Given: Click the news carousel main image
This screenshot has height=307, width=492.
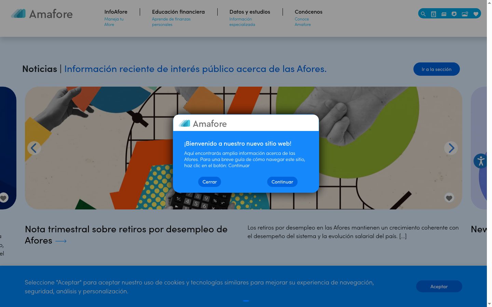Looking at the screenshot, I should tap(243, 148).
